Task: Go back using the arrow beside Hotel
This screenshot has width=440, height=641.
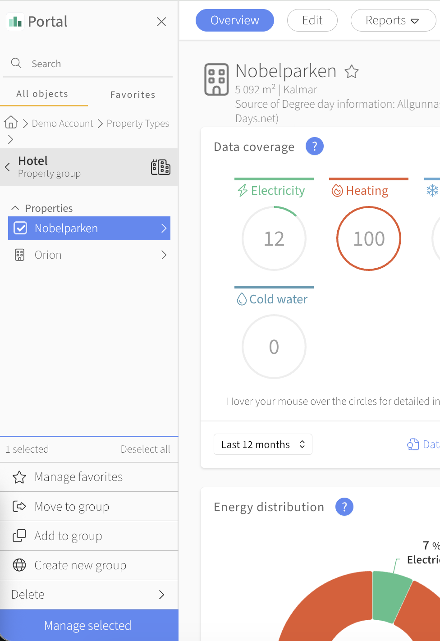Action: click(x=7, y=167)
